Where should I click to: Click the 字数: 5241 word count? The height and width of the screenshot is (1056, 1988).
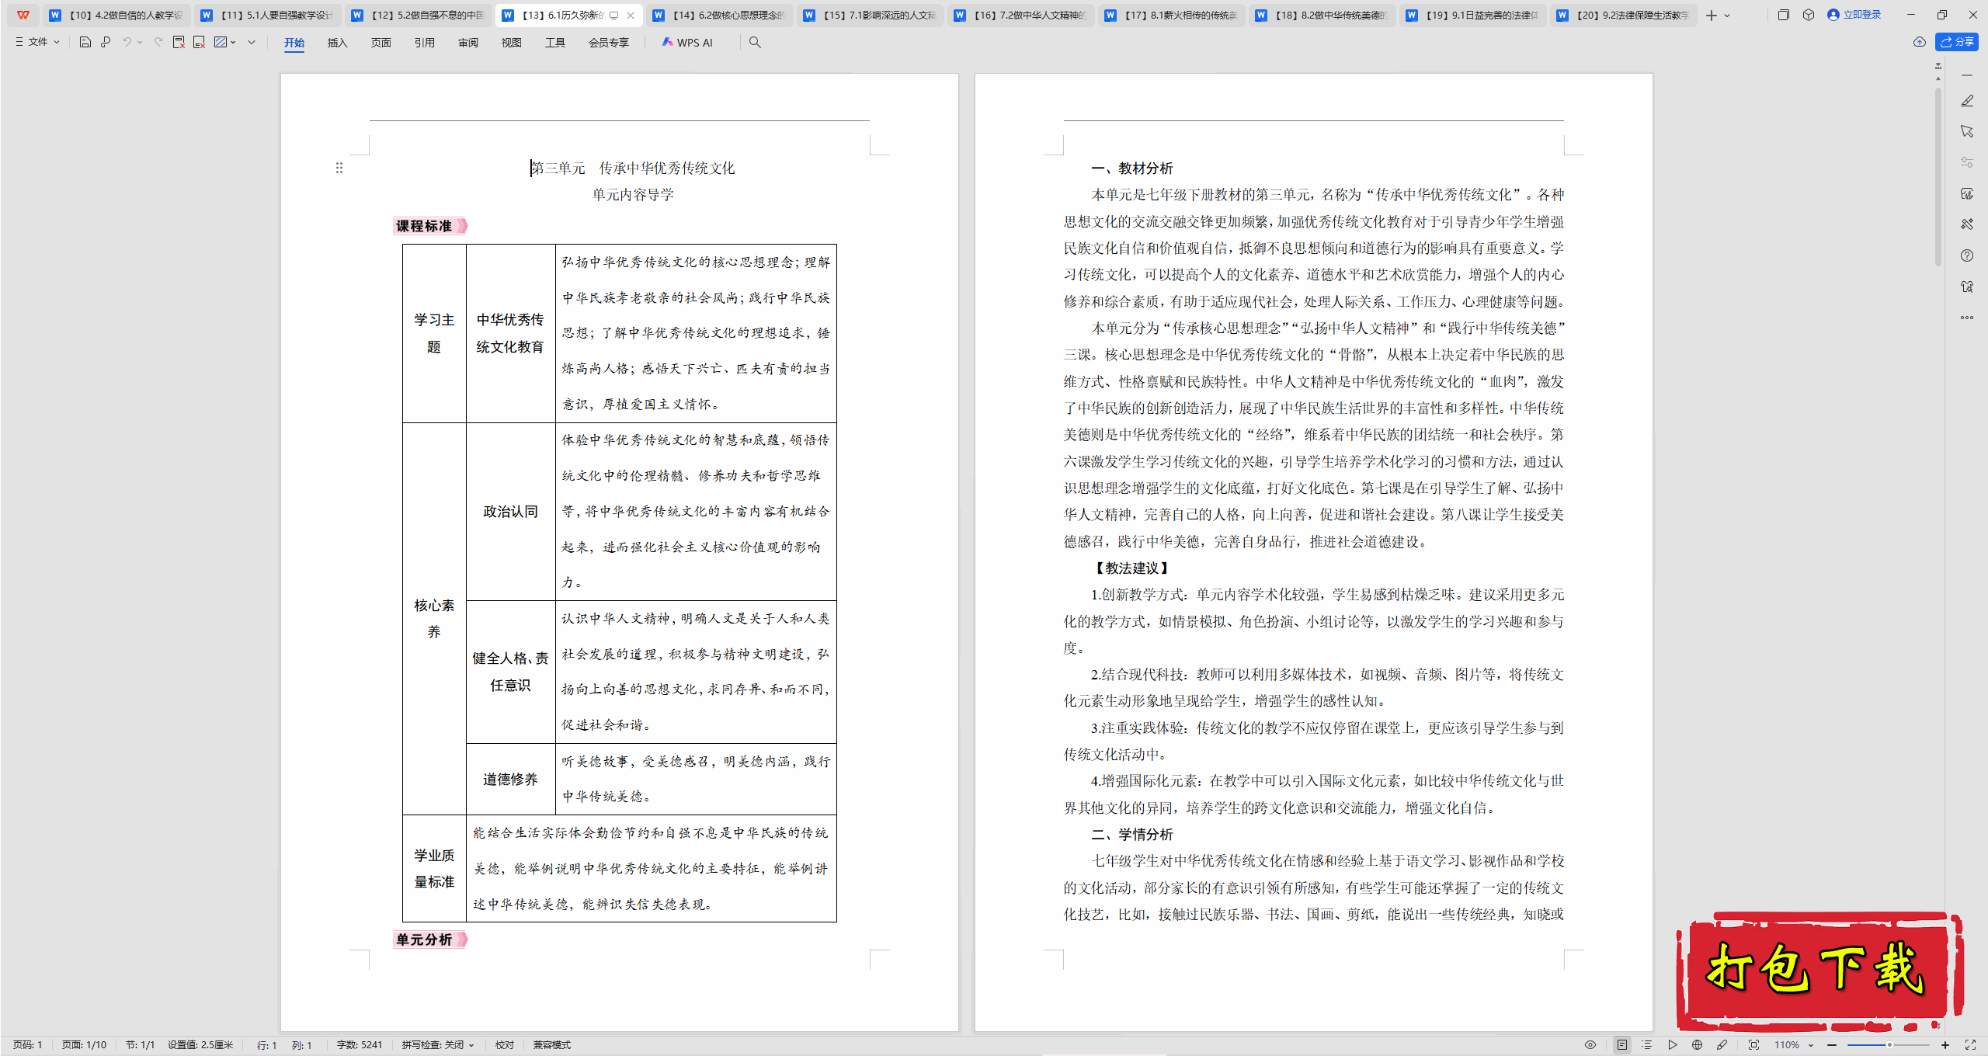359,1045
